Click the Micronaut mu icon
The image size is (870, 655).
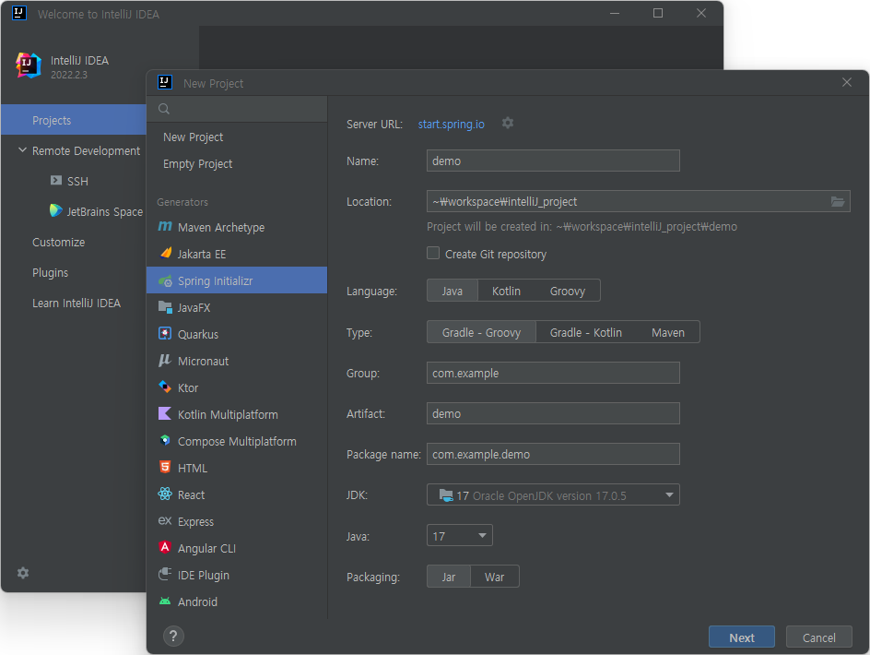[165, 361]
